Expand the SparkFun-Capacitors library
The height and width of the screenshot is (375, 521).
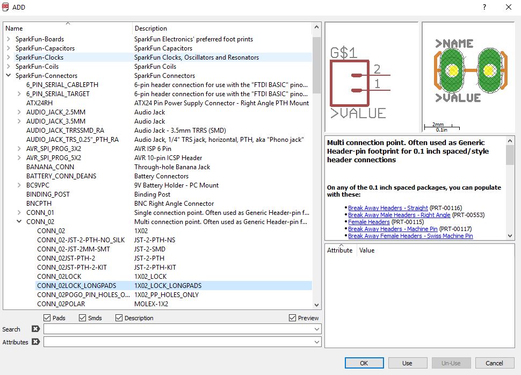(8, 48)
